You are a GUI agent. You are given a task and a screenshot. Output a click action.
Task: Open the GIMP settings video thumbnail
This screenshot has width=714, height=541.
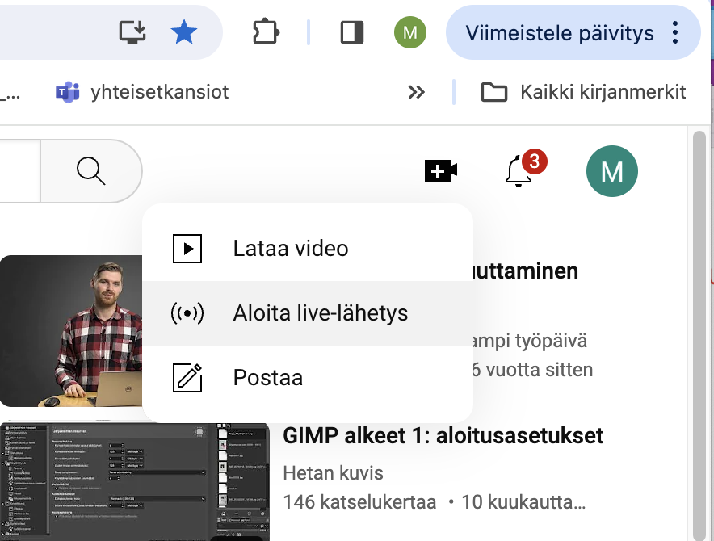tap(134, 481)
